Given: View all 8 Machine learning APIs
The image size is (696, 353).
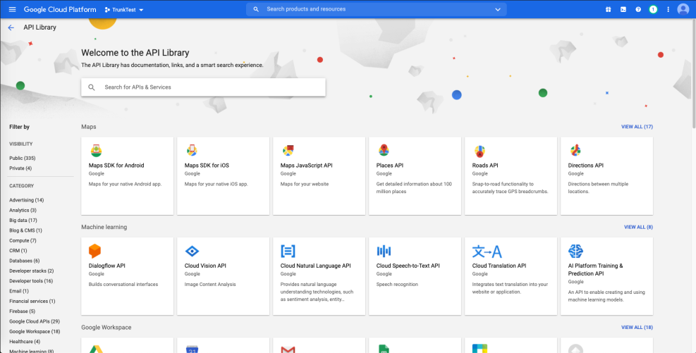Looking at the screenshot, I should point(638,227).
